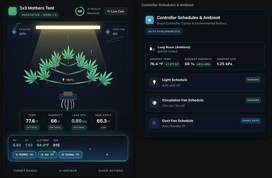The width and height of the screenshot is (272, 178).
Task: Click the temp value 77.6 °F
Action: [32, 121]
